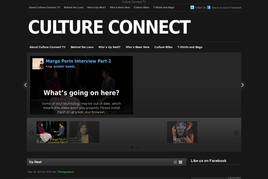
Task: Open the Photographers category link
Action: tap(66, 172)
